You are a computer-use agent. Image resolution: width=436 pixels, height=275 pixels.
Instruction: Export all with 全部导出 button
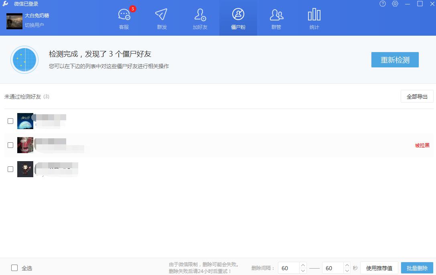pyautogui.click(x=417, y=96)
